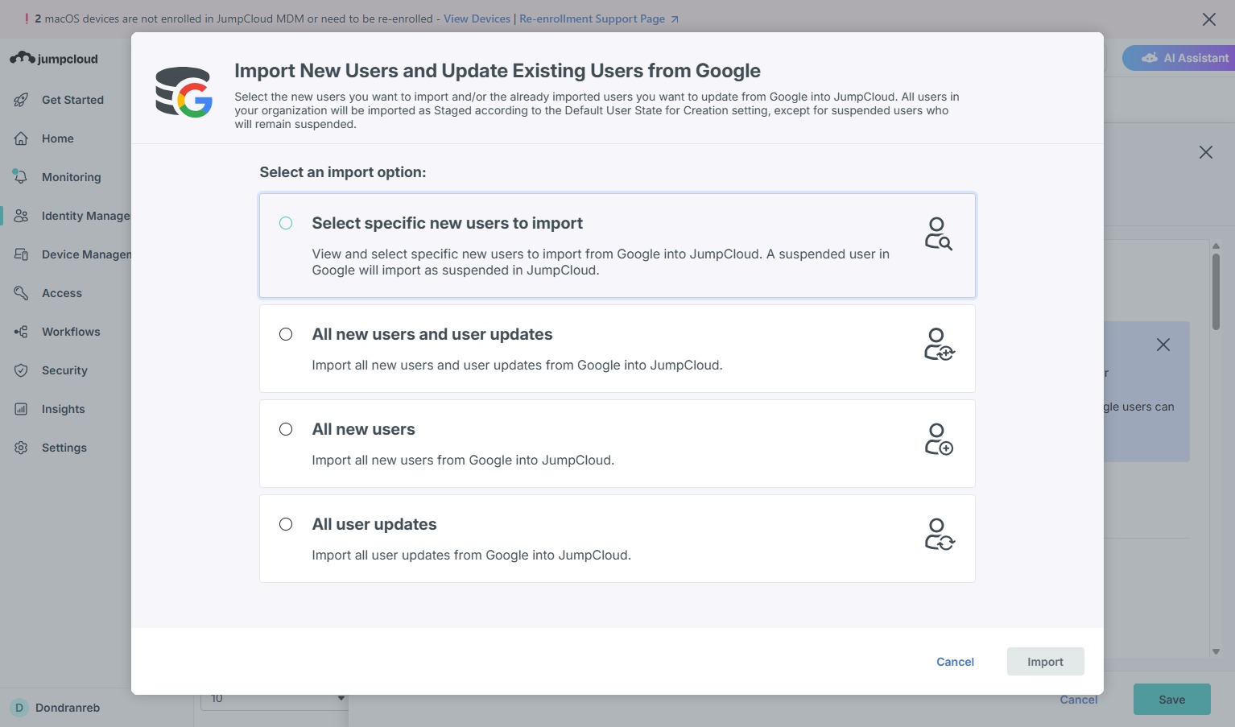Open Insights in sidebar
Viewport: 1235px width, 727px height.
pyautogui.click(x=63, y=409)
